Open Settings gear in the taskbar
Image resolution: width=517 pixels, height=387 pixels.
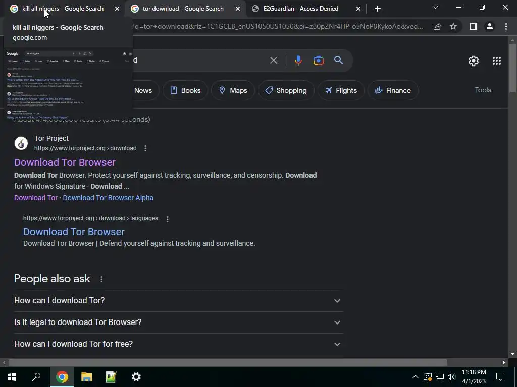point(136,377)
